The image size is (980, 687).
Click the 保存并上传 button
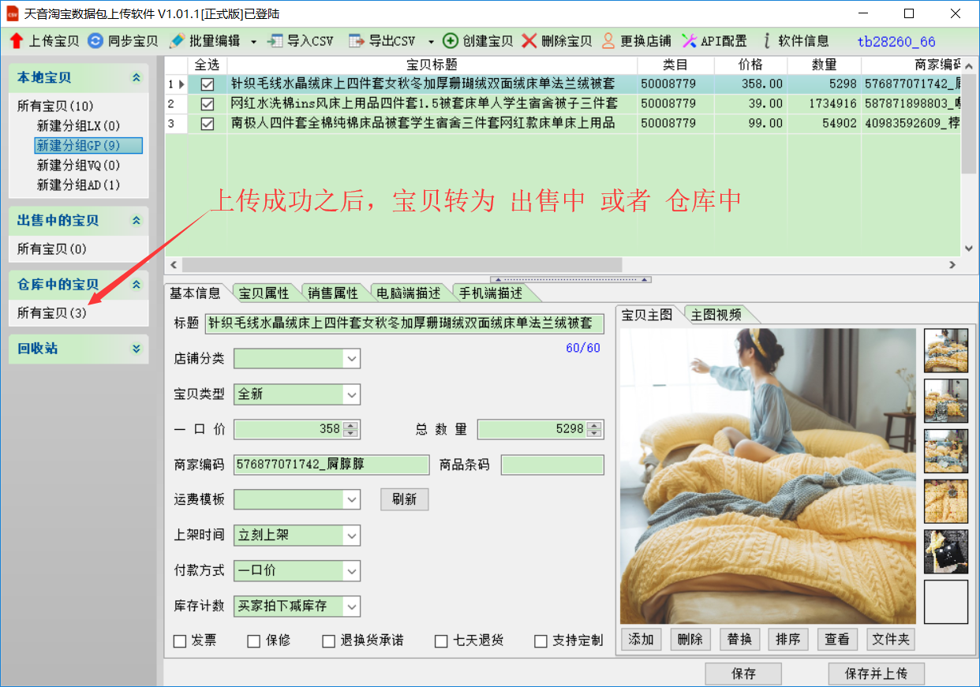[x=876, y=674]
